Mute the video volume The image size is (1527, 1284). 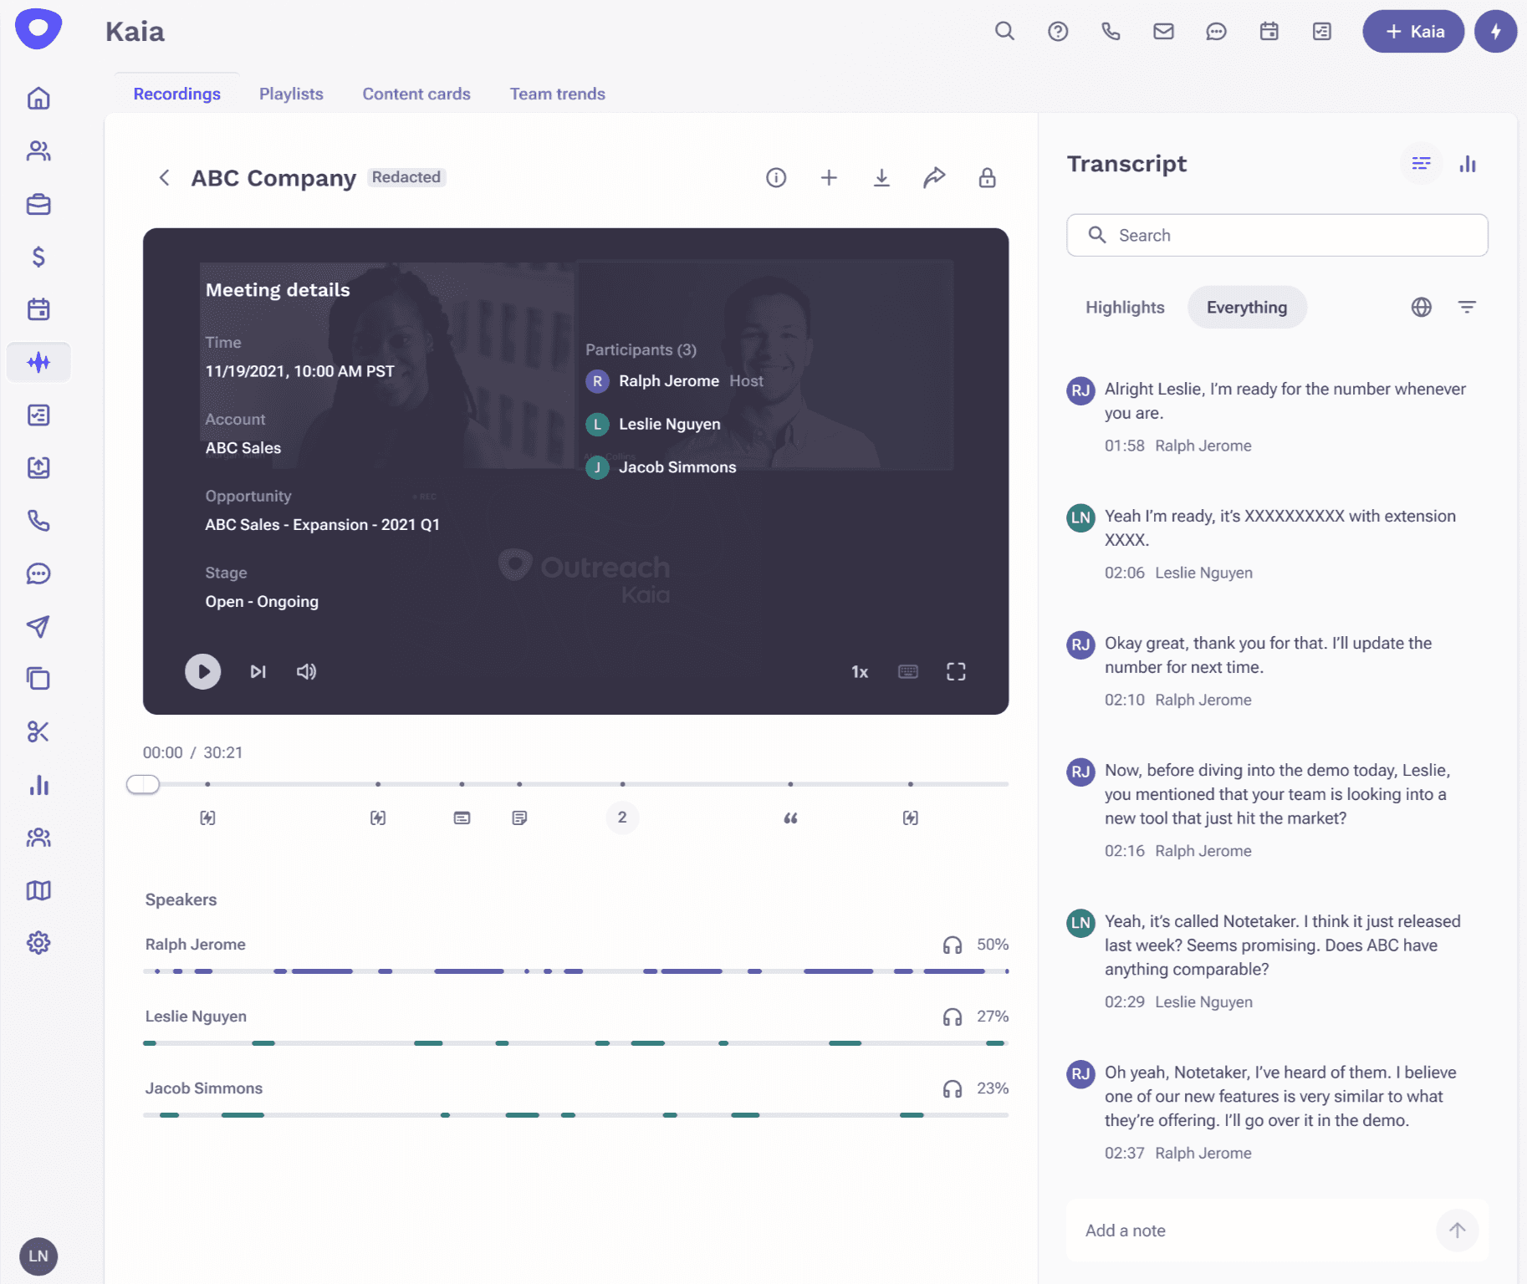[x=306, y=672]
